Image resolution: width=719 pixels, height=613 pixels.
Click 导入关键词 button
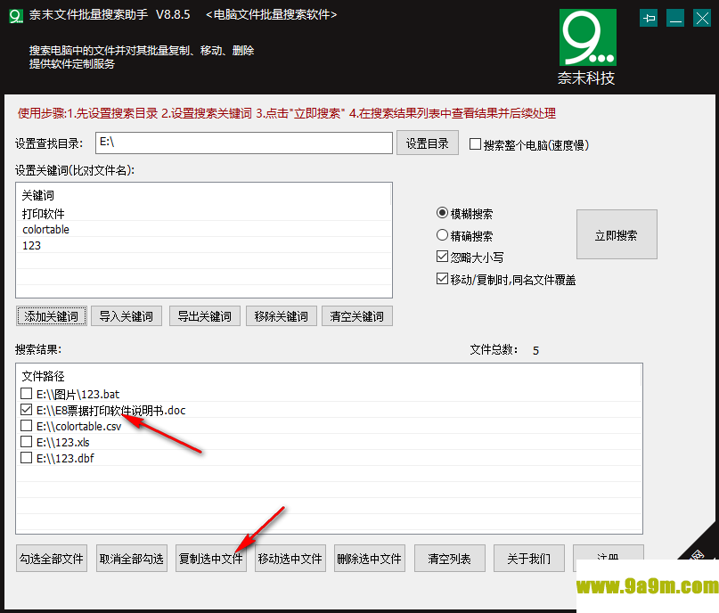pyautogui.click(x=127, y=316)
